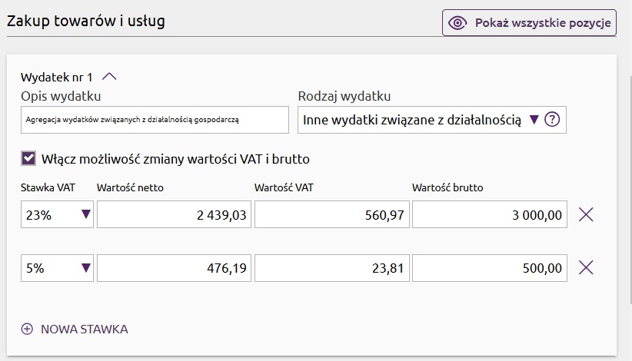Click the gross value field showing 500,00
Screen dimensions: 632x361
pos(490,267)
